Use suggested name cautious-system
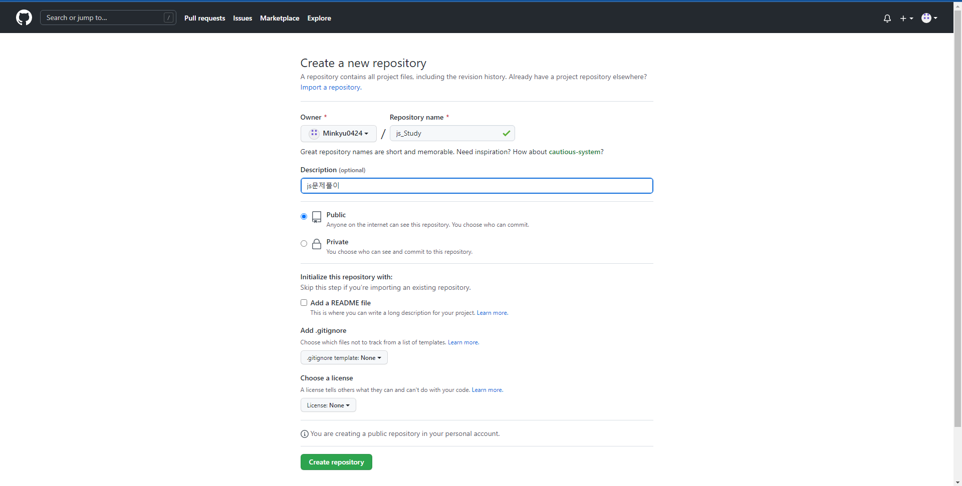Screen dimensions: 962x486 tap(575, 152)
